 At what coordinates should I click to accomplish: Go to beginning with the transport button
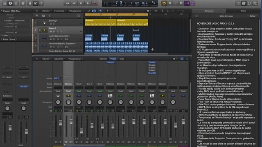(x=81, y=3)
